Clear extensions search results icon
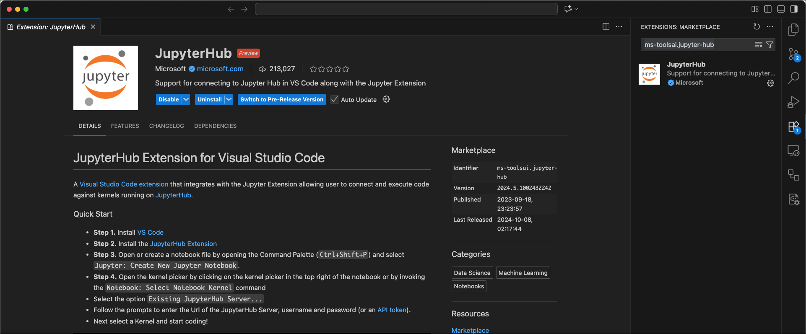 click(x=759, y=45)
